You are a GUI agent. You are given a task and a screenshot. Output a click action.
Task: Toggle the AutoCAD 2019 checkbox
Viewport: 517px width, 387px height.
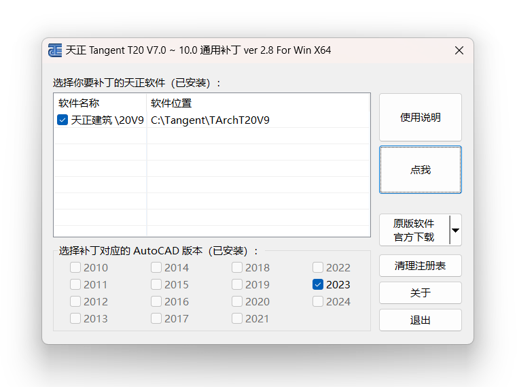[x=236, y=284]
